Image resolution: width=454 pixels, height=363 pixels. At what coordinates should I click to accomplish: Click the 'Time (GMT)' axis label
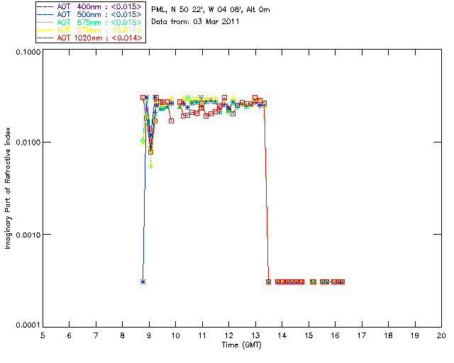[242, 345]
